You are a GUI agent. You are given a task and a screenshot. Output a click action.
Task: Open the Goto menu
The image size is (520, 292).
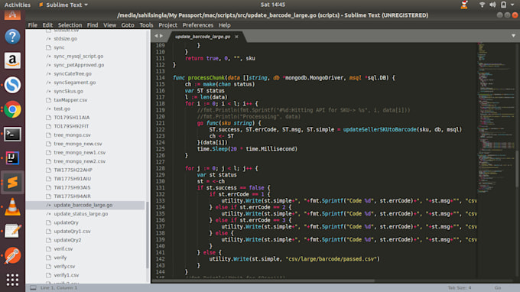(128, 25)
